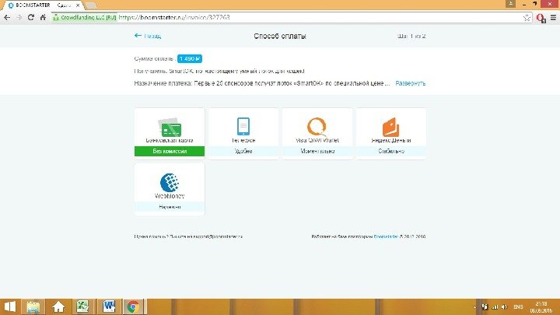Go back using the browser back arrow

pyautogui.click(x=7, y=17)
